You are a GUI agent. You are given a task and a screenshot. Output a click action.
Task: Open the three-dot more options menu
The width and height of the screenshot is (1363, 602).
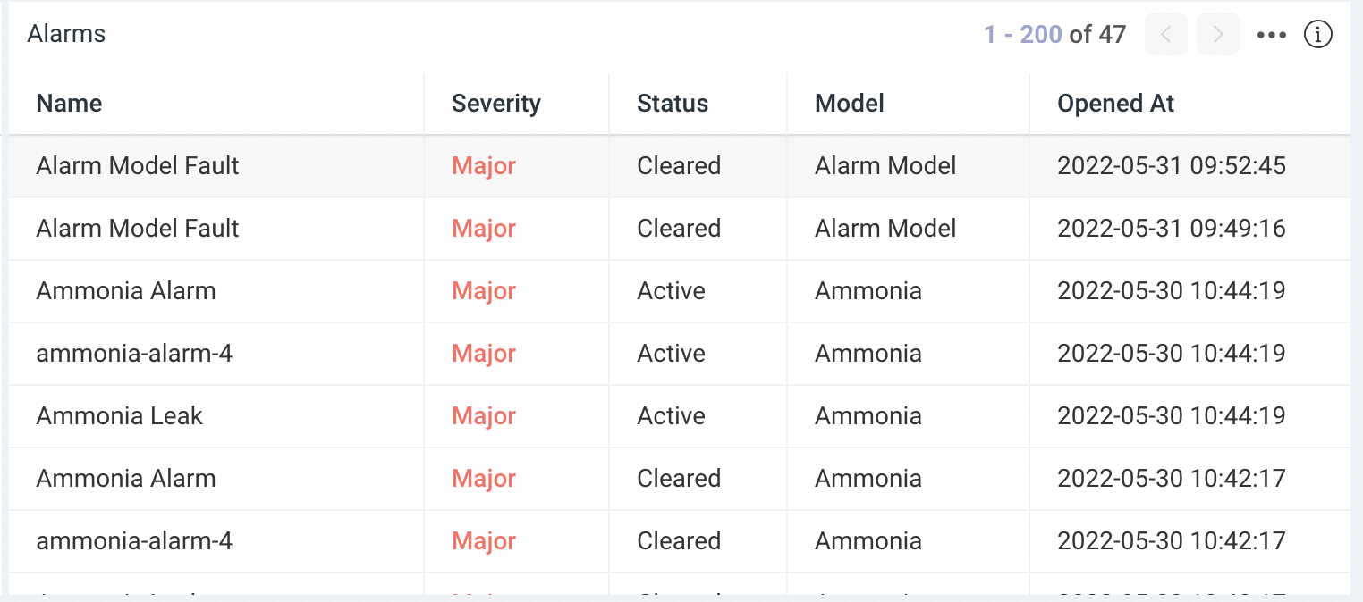point(1271,35)
